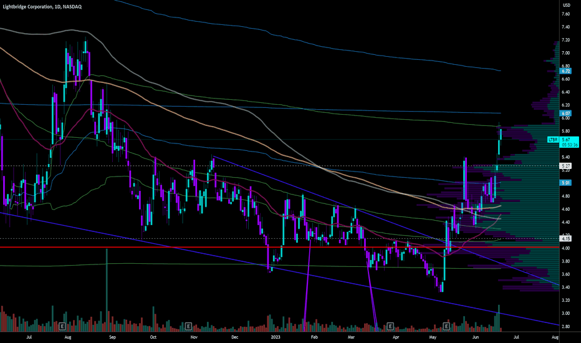Click the earnings E marker before November

coord(188,326)
